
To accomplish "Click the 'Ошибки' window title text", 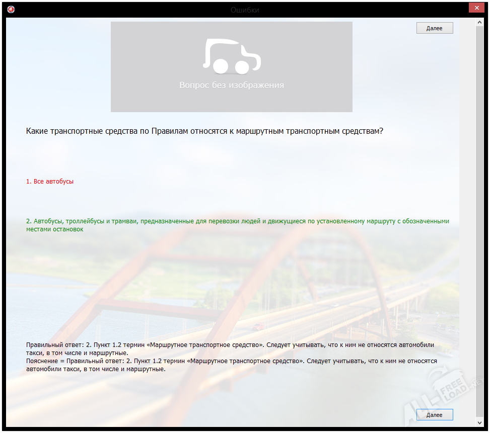I will pos(245,10).
